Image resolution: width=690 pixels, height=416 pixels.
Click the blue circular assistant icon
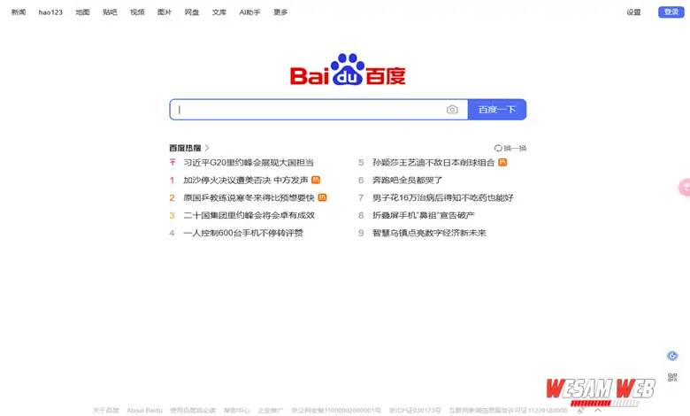point(672,356)
